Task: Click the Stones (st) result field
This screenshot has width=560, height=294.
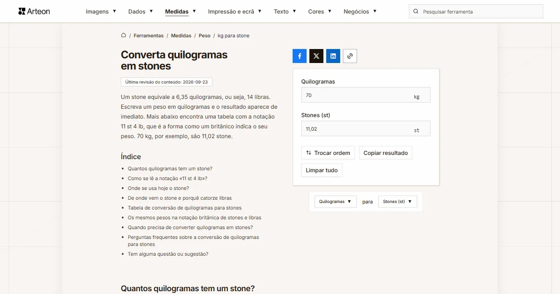Action: [366, 129]
